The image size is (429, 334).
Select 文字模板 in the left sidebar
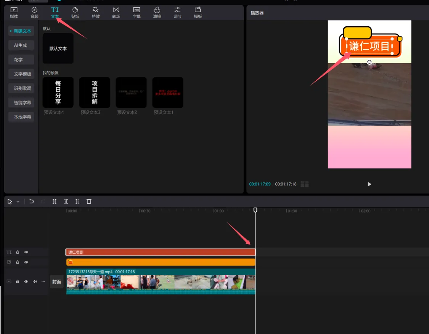[x=22, y=74]
